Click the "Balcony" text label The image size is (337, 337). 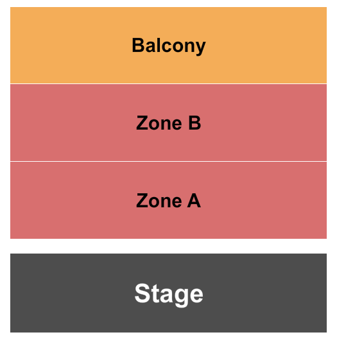[169, 46]
